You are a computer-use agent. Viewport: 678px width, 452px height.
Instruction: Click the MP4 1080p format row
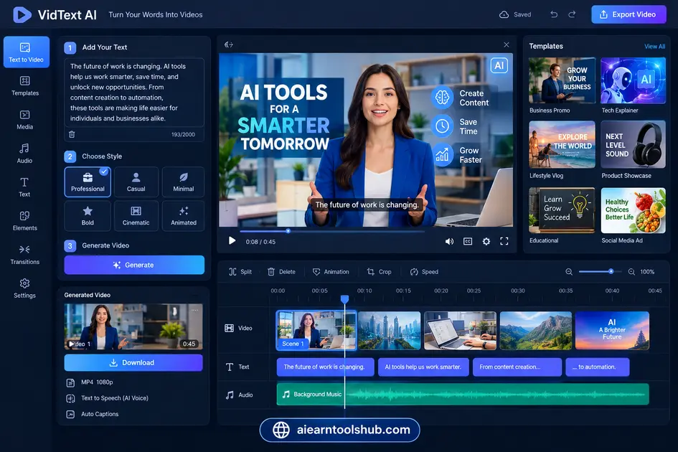pyautogui.click(x=90, y=382)
